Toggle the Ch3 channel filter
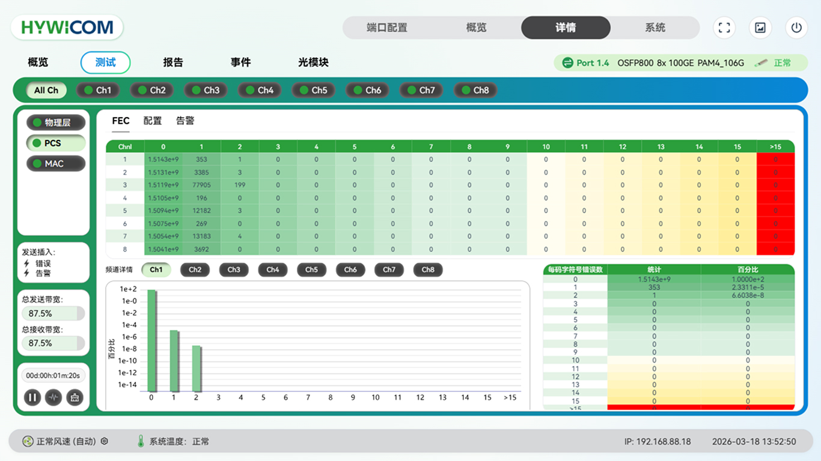The height and width of the screenshot is (461, 821). click(x=204, y=90)
